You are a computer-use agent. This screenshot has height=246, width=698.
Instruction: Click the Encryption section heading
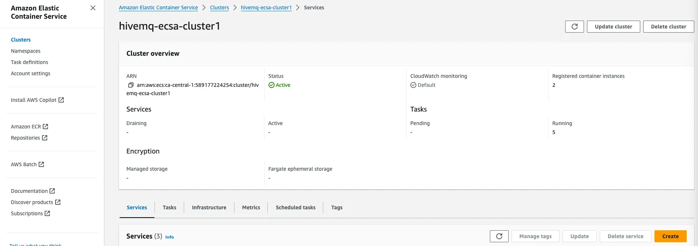click(143, 151)
